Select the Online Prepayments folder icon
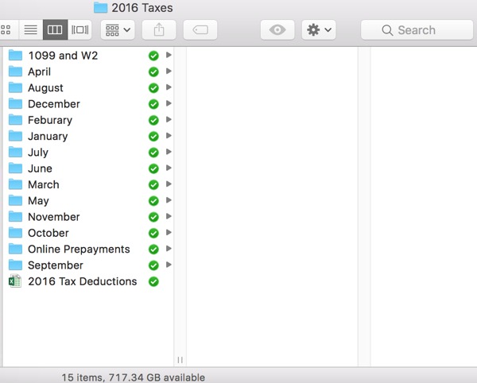This screenshot has width=477, height=383. [x=15, y=249]
